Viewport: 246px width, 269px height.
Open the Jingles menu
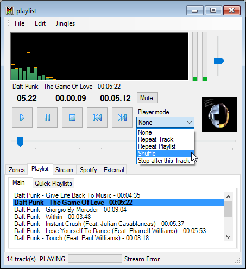pos(65,23)
